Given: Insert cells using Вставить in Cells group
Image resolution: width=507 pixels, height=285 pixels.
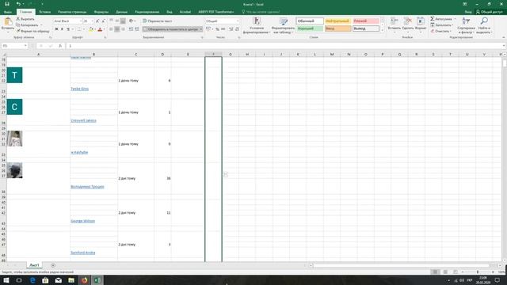Looking at the screenshot, I should tap(395, 25).
